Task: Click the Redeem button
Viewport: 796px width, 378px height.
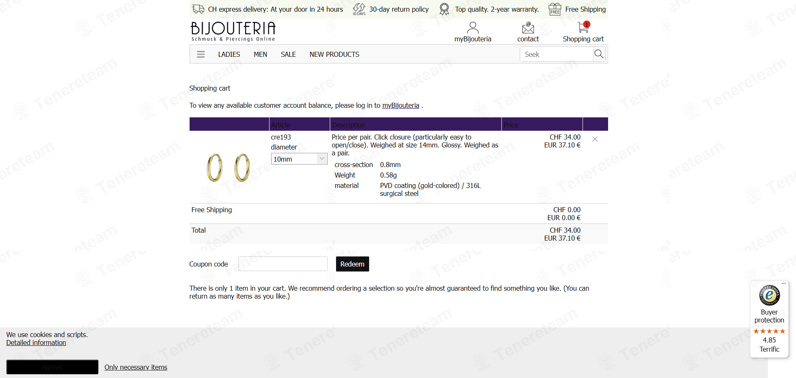Action: 352,264
